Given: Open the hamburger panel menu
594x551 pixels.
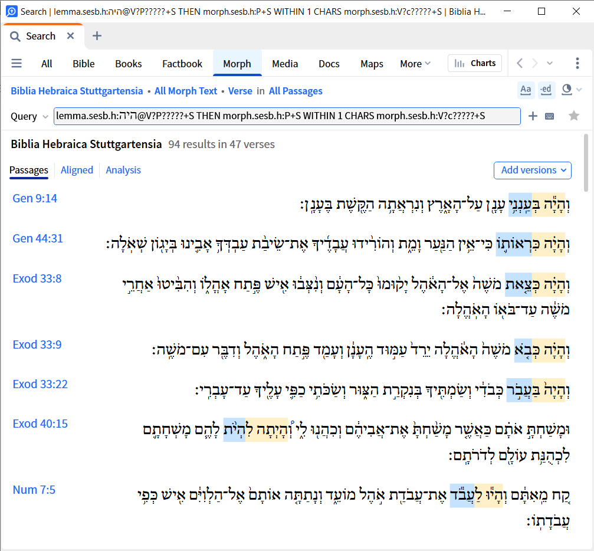Looking at the screenshot, I should coord(17,63).
